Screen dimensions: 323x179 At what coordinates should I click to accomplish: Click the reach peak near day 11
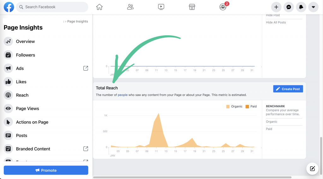[x=158, y=114]
